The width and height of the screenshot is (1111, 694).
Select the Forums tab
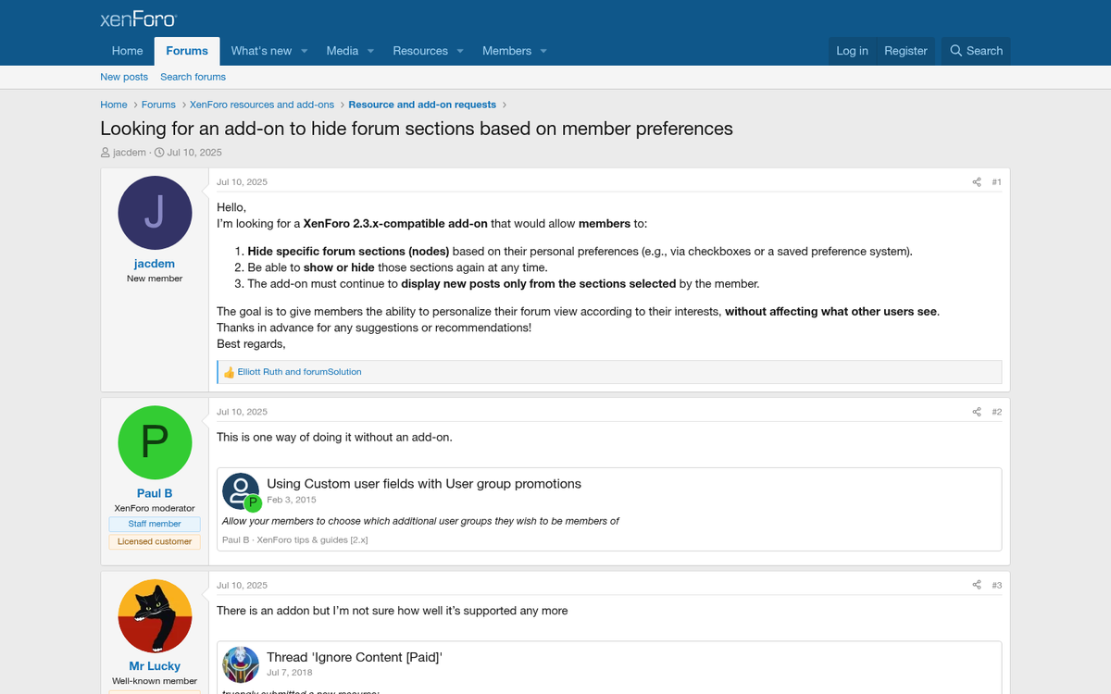pos(186,51)
